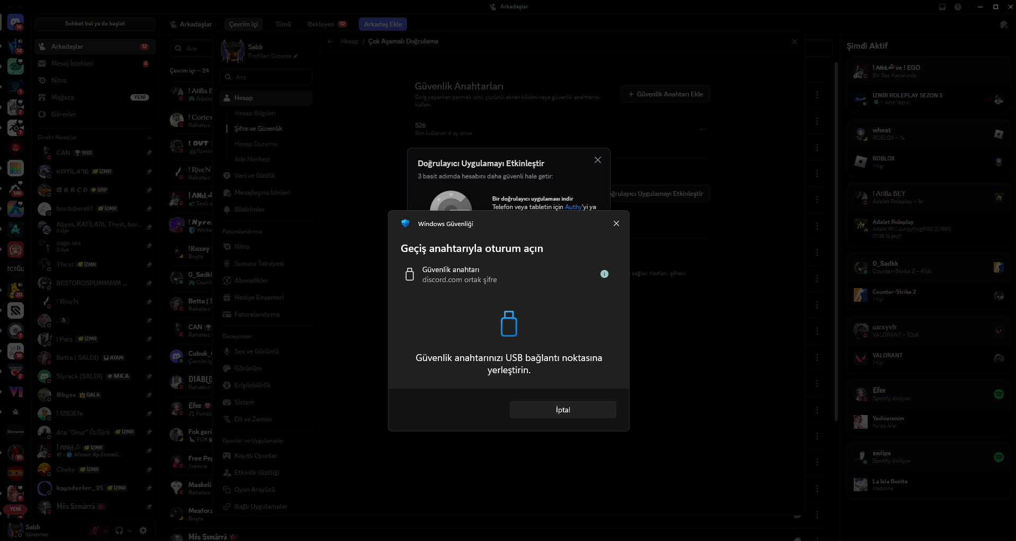Switch to Bekleyen tab
Screen dimensions: 1016x541
point(327,24)
